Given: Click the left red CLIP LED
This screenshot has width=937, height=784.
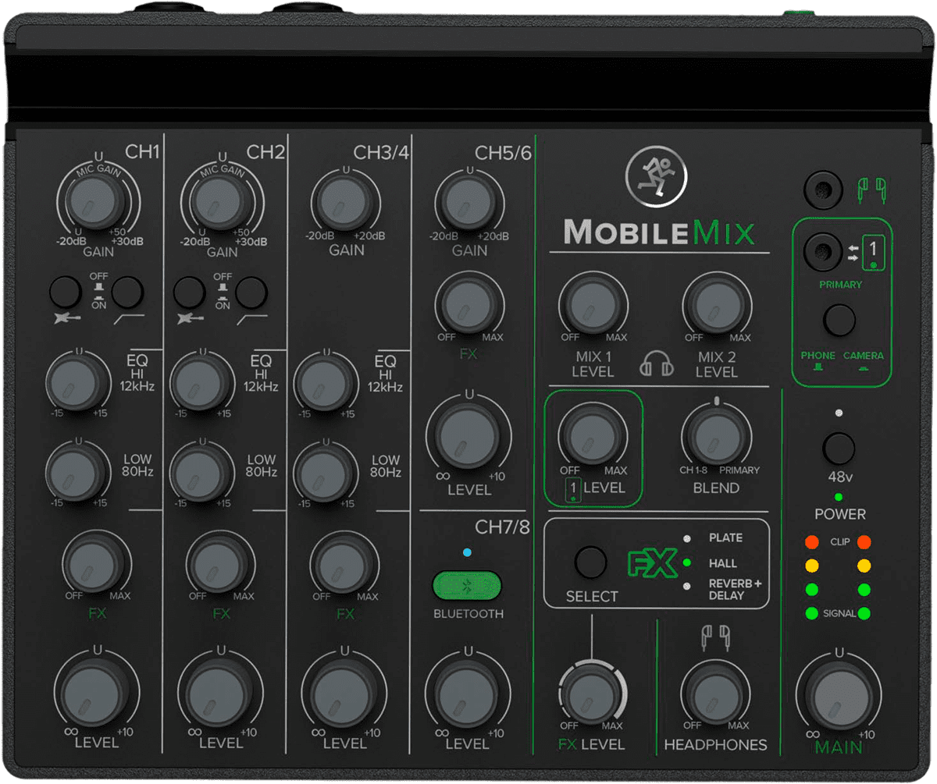Looking at the screenshot, I should (x=813, y=542).
